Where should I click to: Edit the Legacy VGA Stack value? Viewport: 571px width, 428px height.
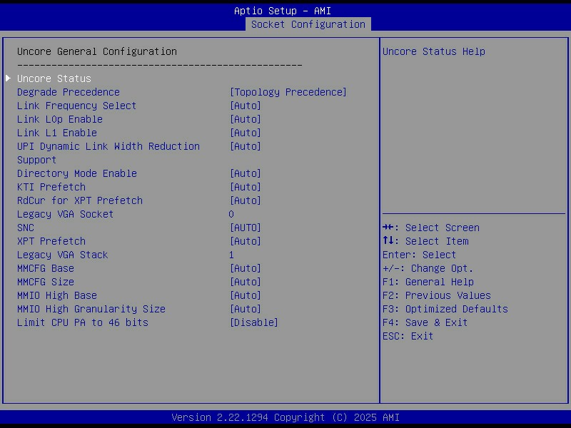231,255
